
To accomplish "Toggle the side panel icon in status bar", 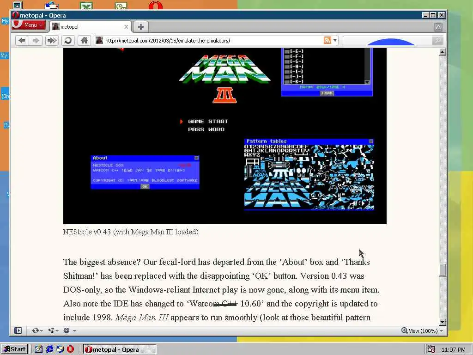I will [x=18, y=331].
